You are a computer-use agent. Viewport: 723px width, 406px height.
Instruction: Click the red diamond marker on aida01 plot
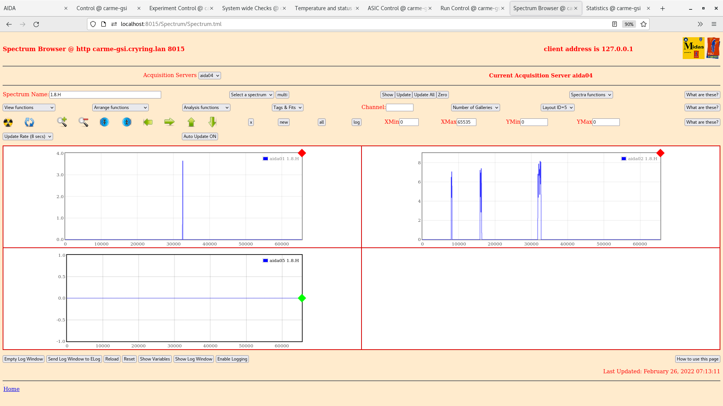click(x=302, y=153)
